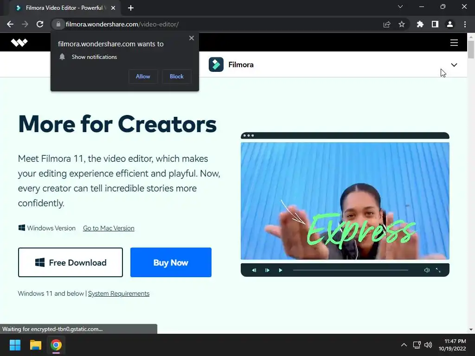Click the bell icon in notification prompt
Viewport: 475px width, 356px height.
pos(62,57)
